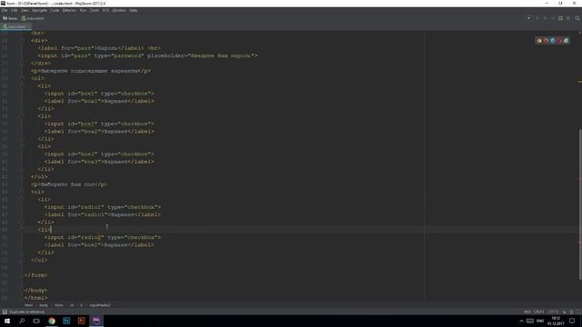Click the editor vertical scrollbar thumb
This screenshot has width=582, height=327.
point(580,203)
